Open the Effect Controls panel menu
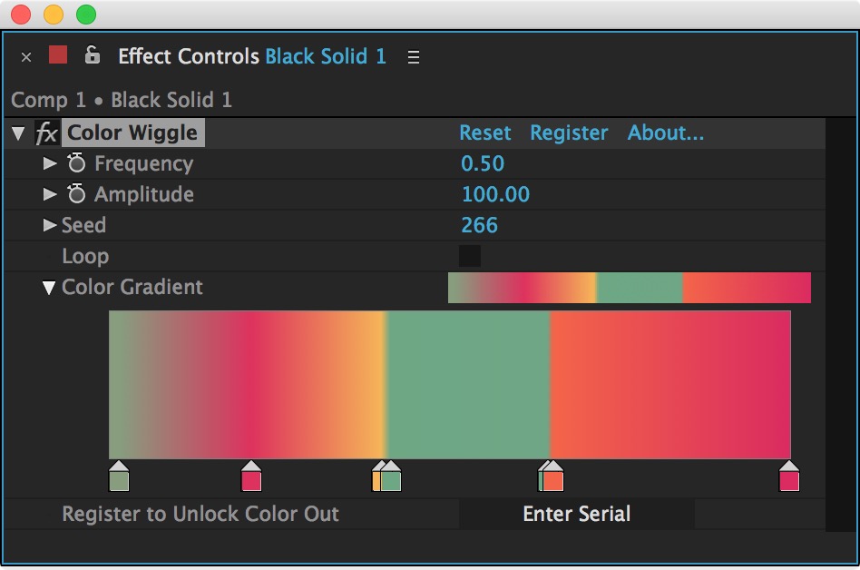Viewport: 860px width, 570px height. pyautogui.click(x=414, y=56)
